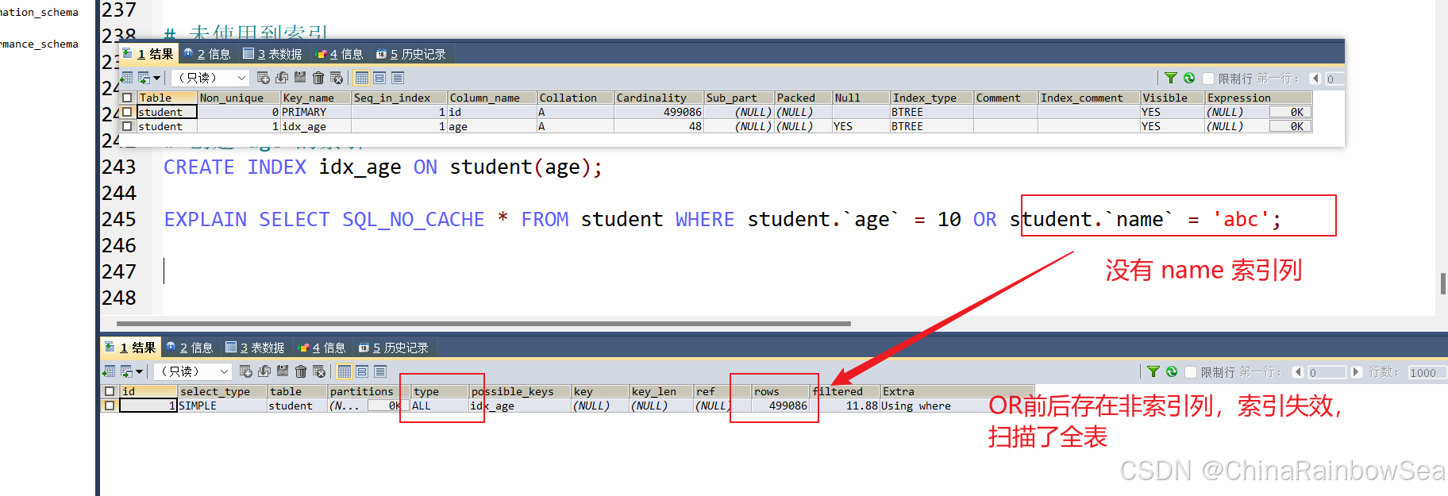This screenshot has height=496, width=1448.
Task: Click delete row trash icon in upper toolbar
Action: pyautogui.click(x=318, y=78)
